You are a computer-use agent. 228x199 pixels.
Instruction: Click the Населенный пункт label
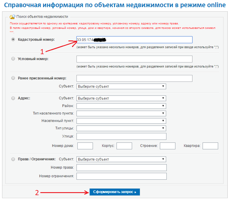pos(58,121)
